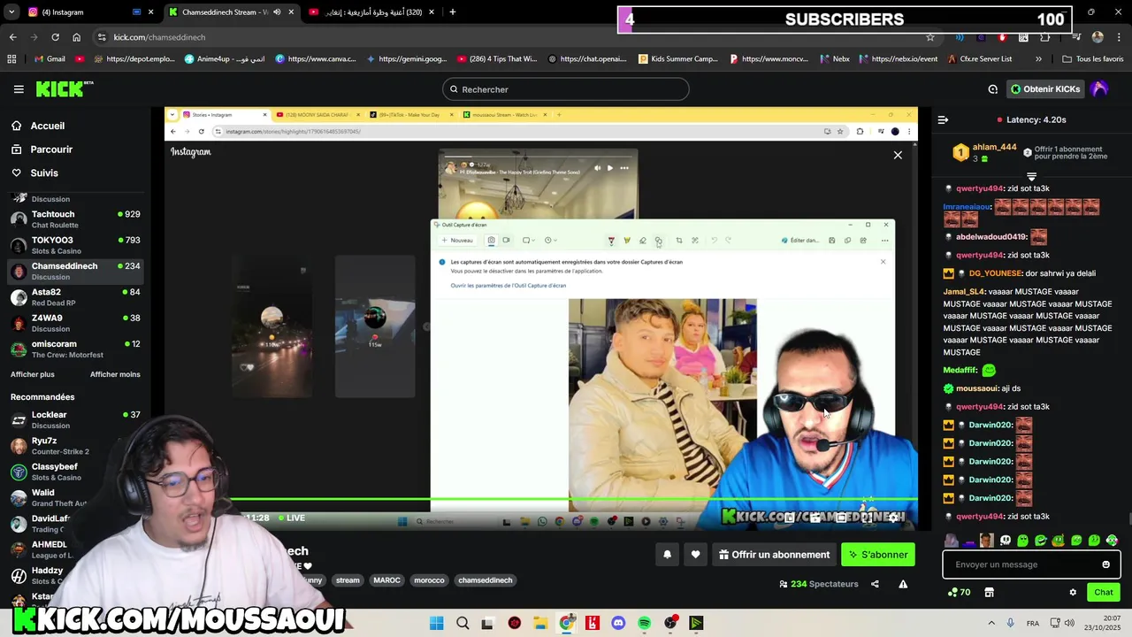Open the Tous les favoris folder

1092,59
